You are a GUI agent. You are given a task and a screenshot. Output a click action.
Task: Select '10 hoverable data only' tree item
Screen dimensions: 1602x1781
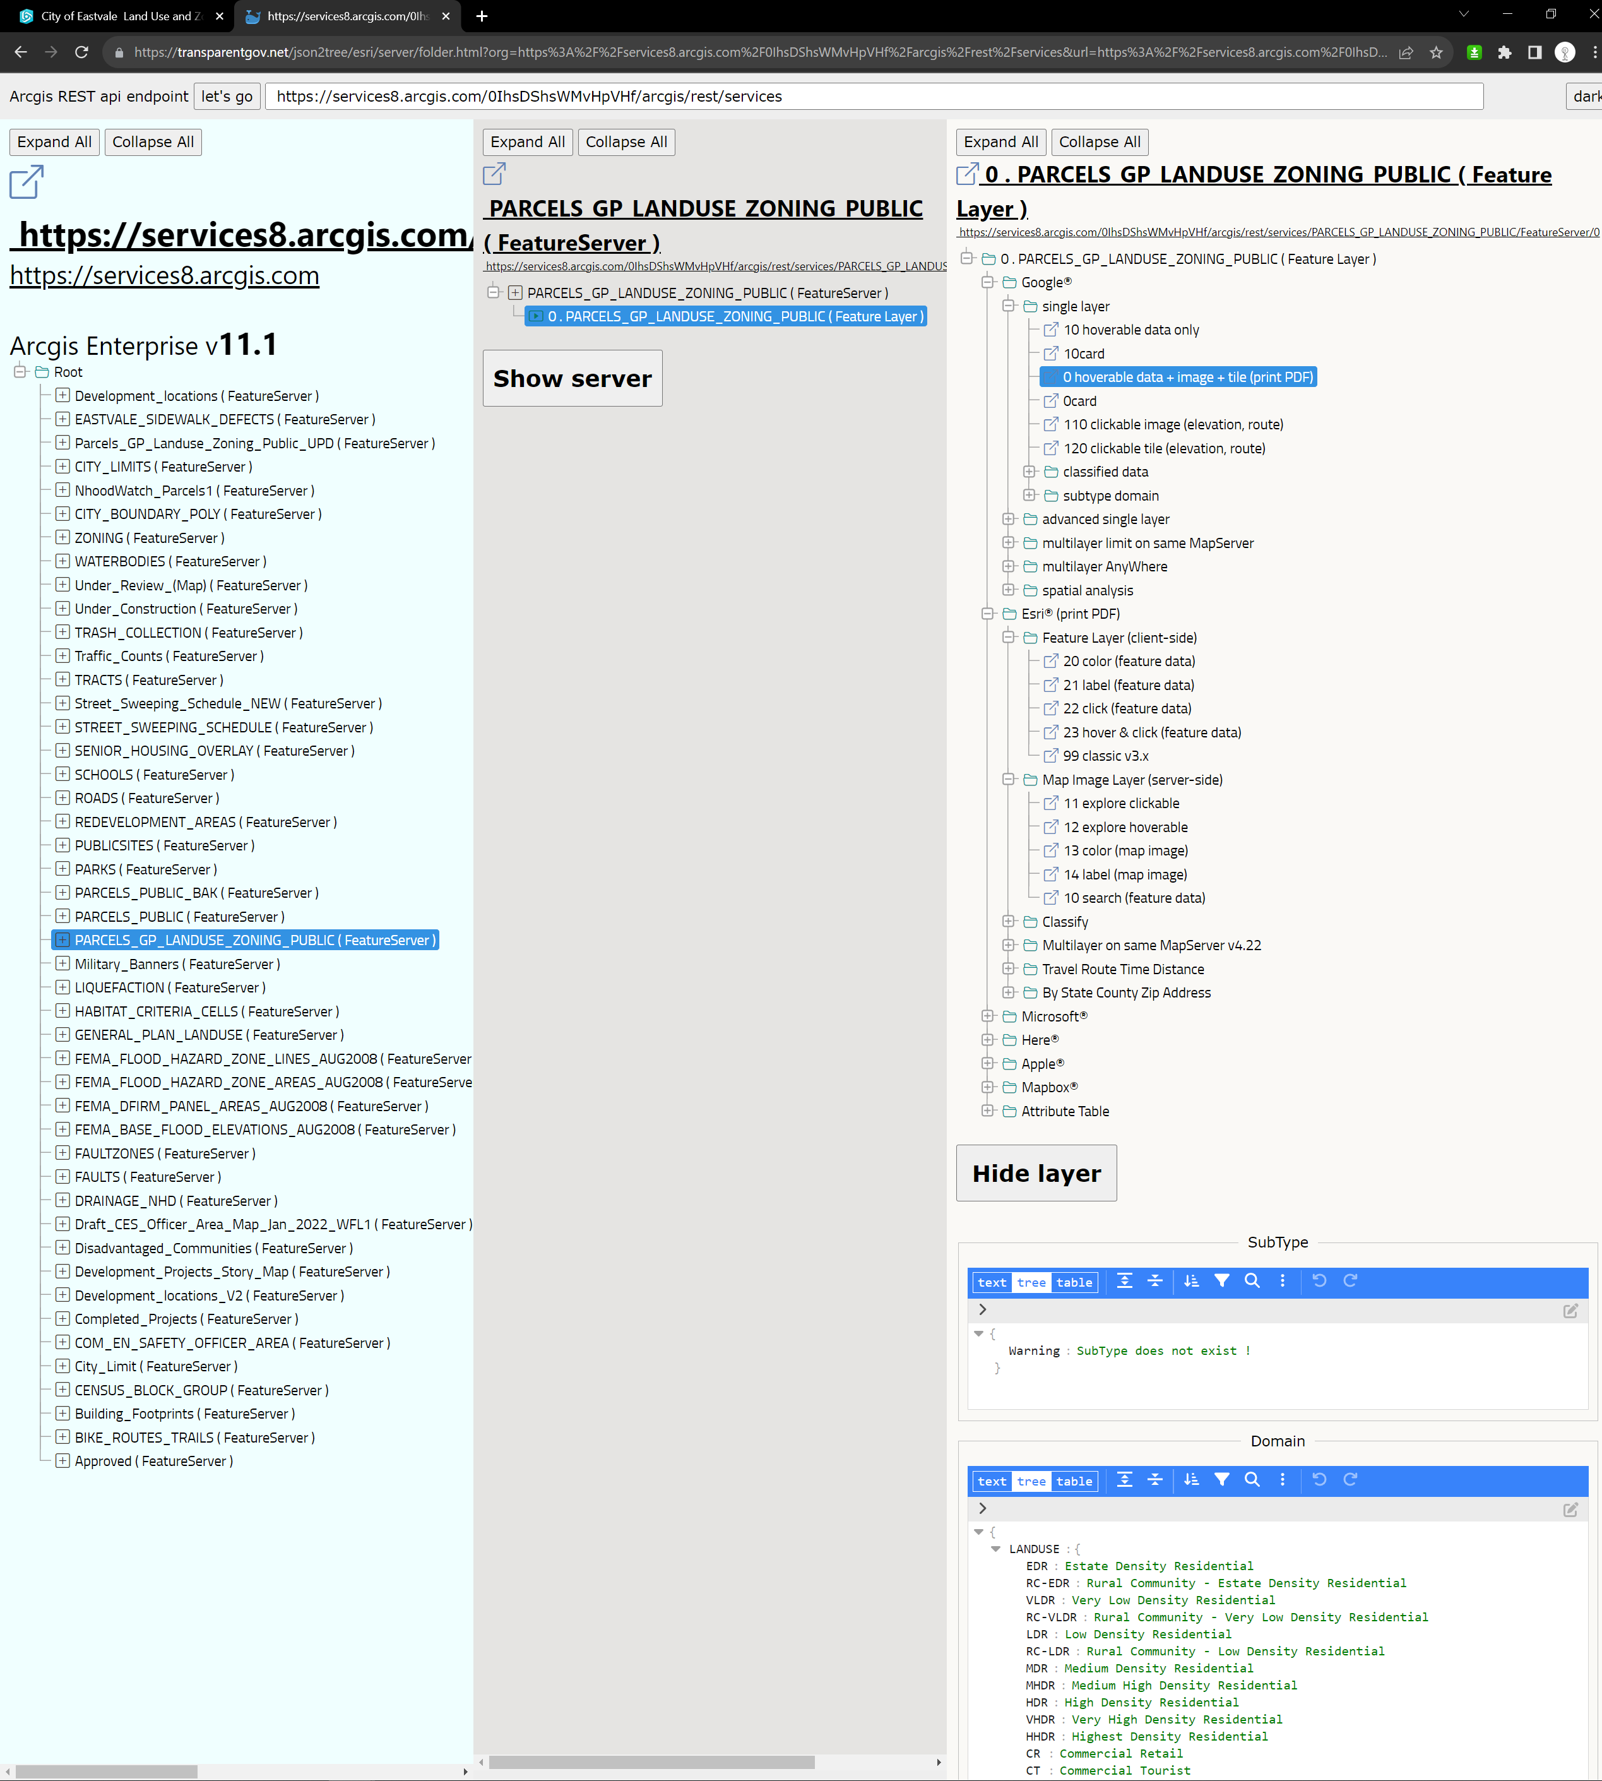(1131, 330)
